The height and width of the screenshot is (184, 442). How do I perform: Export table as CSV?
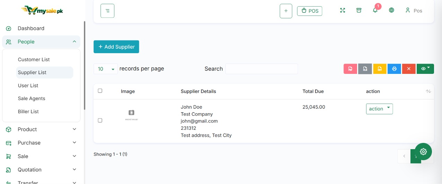380,69
